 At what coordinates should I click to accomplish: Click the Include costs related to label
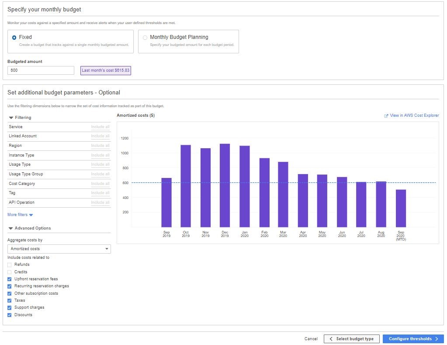point(28,258)
